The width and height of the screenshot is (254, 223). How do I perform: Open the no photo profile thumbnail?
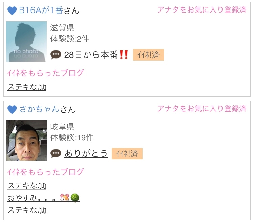[26, 42]
